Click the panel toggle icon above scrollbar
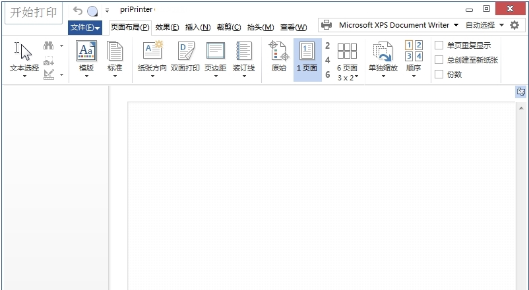 click(520, 92)
